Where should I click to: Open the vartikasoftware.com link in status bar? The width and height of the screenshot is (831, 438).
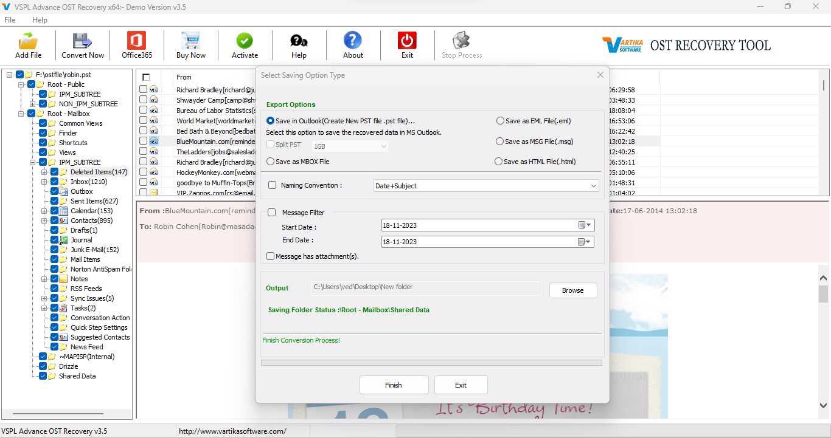[x=232, y=431]
